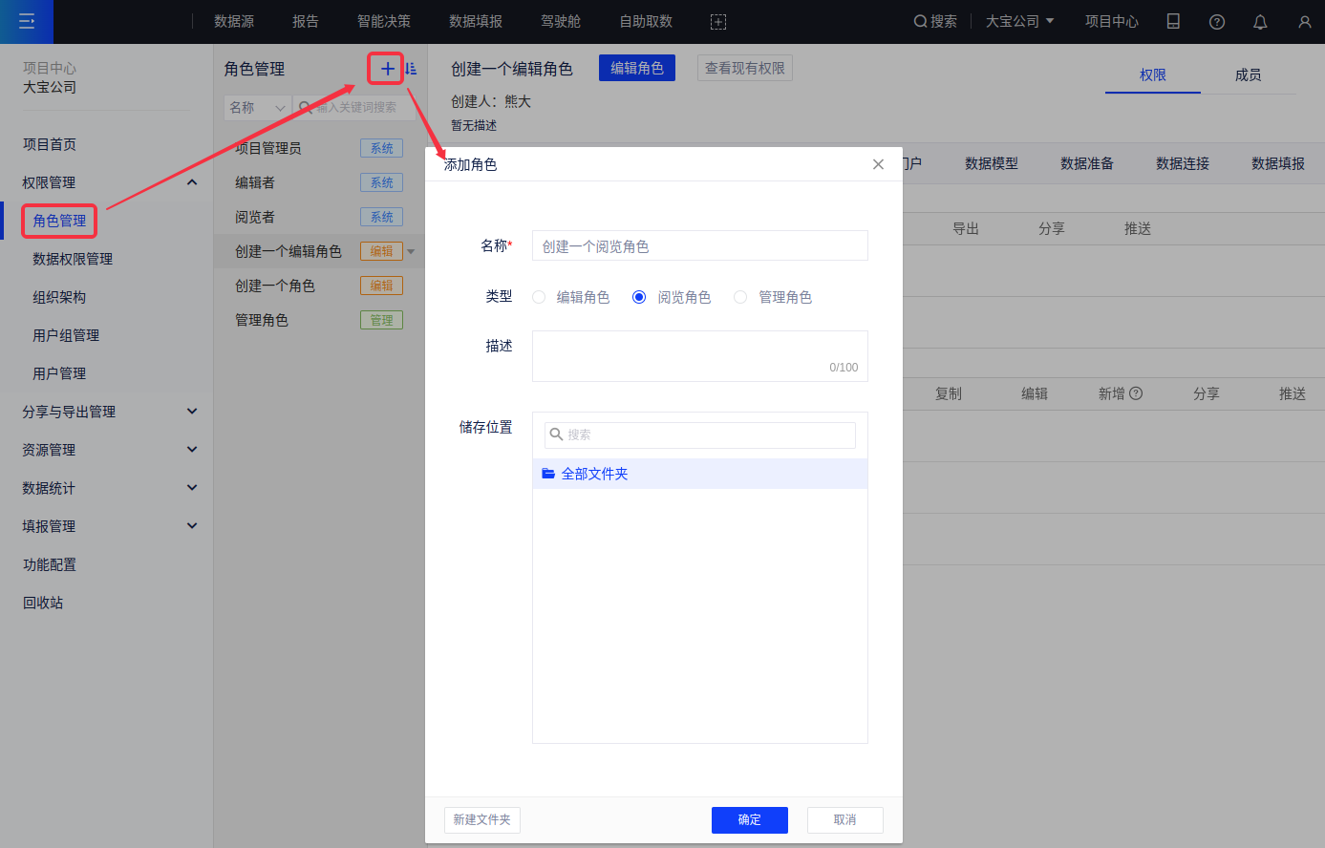Click the plus icon to add a role
1325x848 pixels.
click(x=387, y=69)
